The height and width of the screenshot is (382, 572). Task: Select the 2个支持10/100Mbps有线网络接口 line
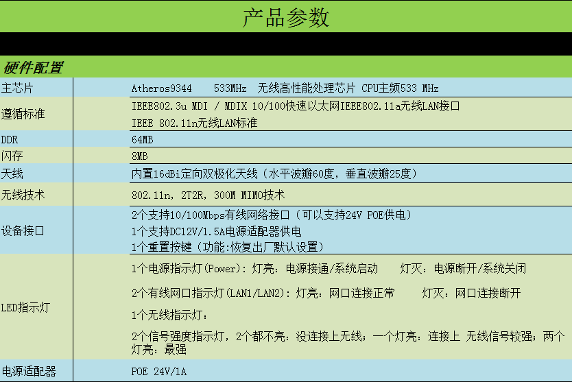(x=272, y=215)
